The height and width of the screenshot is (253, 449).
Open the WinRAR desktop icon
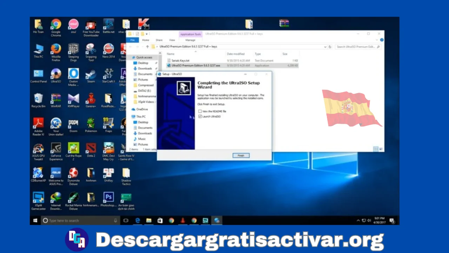pos(56,100)
